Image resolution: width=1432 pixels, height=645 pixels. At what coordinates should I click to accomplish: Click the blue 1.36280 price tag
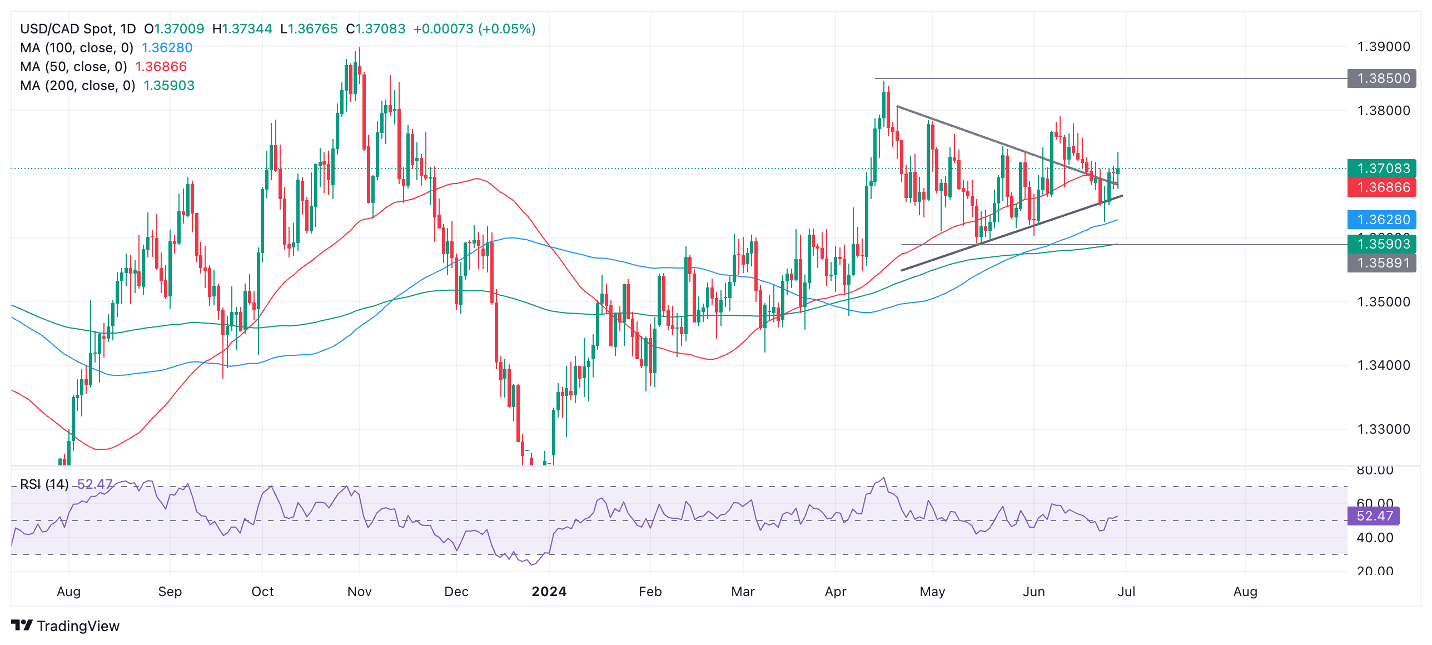click(1383, 220)
